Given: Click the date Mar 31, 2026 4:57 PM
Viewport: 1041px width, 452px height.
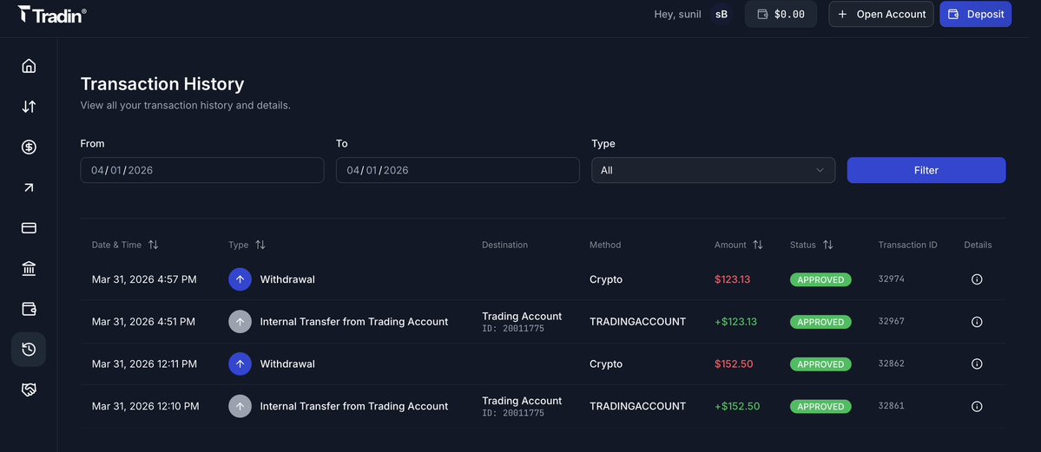Looking at the screenshot, I should pos(144,279).
